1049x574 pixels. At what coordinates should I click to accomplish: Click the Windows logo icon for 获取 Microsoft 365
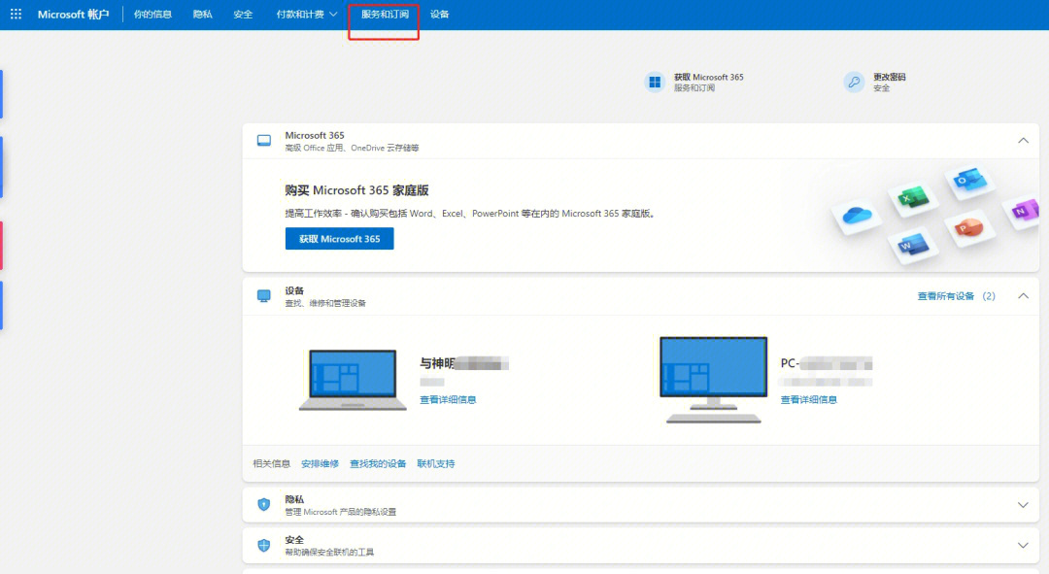tap(655, 83)
